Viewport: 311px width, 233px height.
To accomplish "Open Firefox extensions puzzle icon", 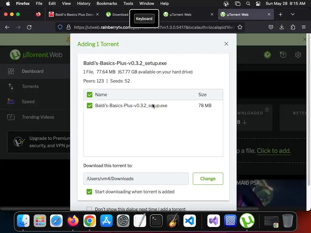I will point(293,27).
